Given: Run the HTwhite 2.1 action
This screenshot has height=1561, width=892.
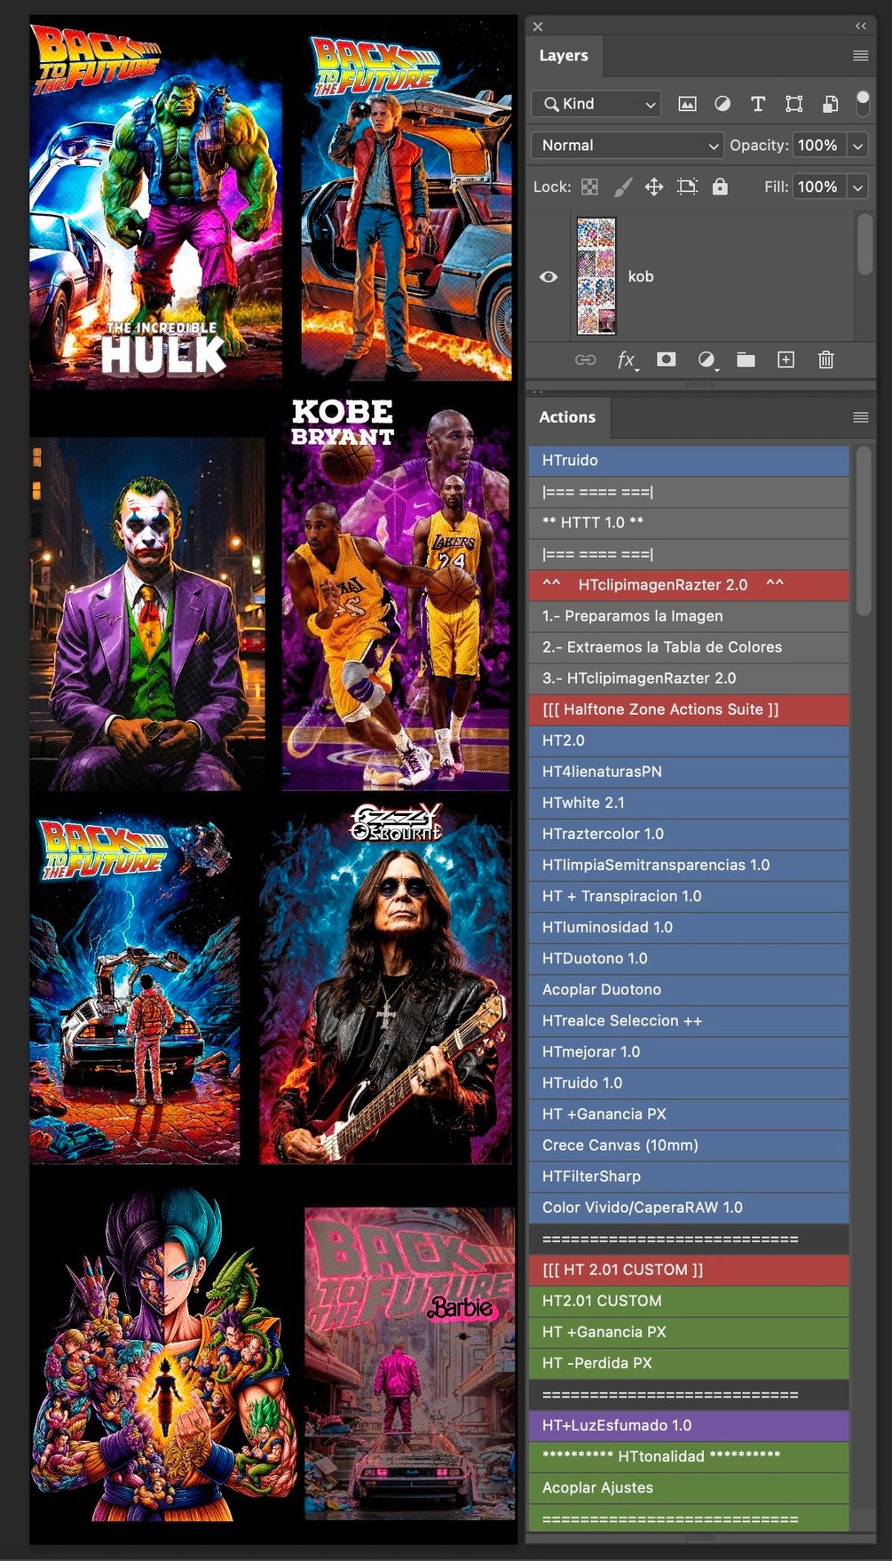Looking at the screenshot, I should coord(689,802).
